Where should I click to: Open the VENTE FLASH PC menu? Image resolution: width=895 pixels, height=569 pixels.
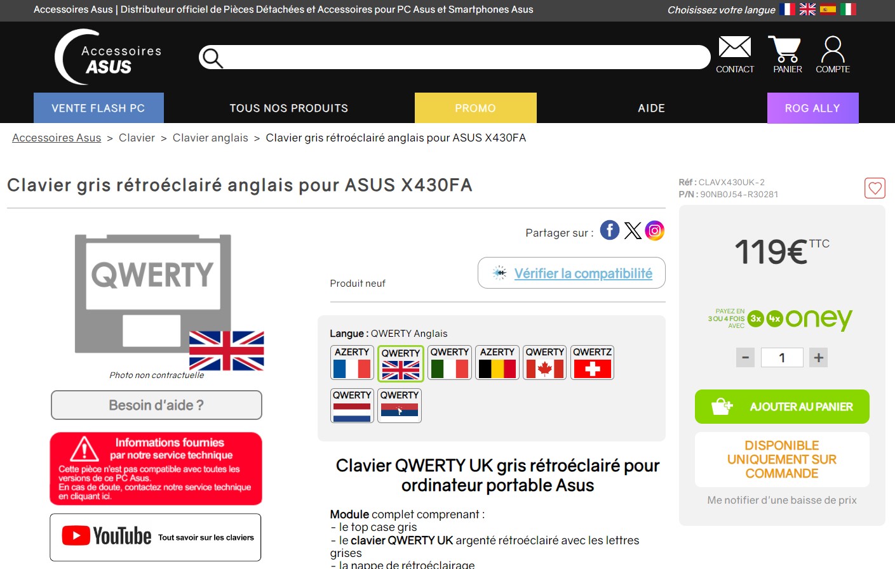point(98,108)
